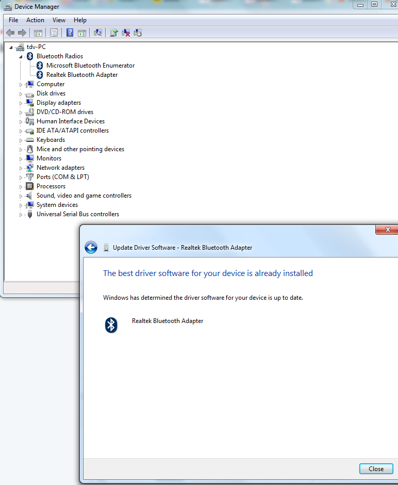The width and height of the screenshot is (398, 485).
Task: Select the Keyboards label
Action: [x=51, y=140]
